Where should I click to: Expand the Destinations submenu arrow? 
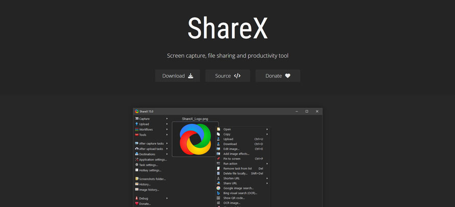pos(167,154)
